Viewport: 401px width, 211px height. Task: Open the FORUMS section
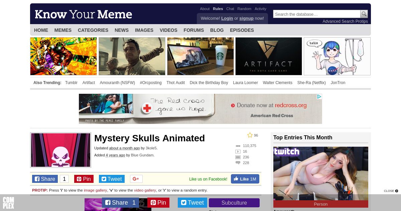194,30
